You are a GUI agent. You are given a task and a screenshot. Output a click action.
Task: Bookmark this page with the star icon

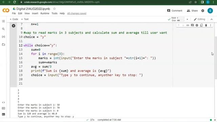[196, 2]
